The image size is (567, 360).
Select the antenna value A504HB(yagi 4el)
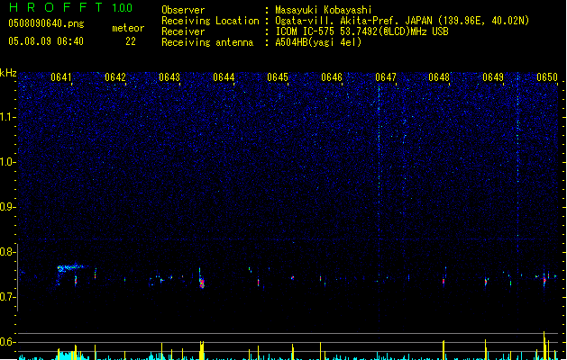point(318,42)
